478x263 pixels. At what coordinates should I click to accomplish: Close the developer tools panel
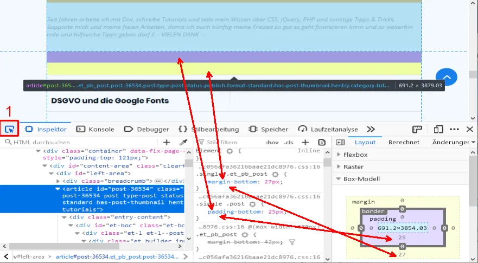pos(470,129)
